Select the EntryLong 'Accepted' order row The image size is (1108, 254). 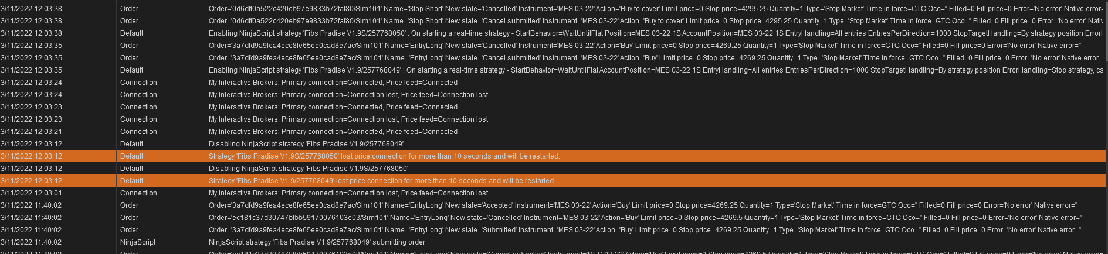point(411,205)
